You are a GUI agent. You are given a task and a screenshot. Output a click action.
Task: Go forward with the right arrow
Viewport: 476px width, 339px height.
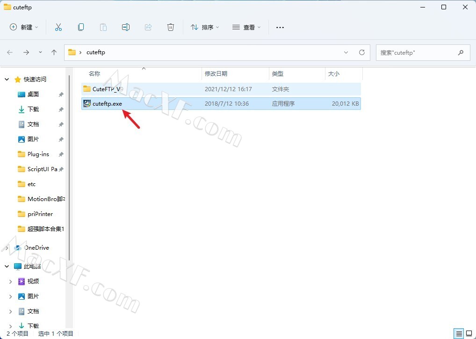click(26, 52)
